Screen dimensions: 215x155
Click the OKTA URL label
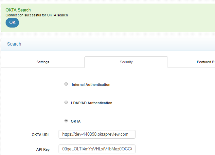41,135
